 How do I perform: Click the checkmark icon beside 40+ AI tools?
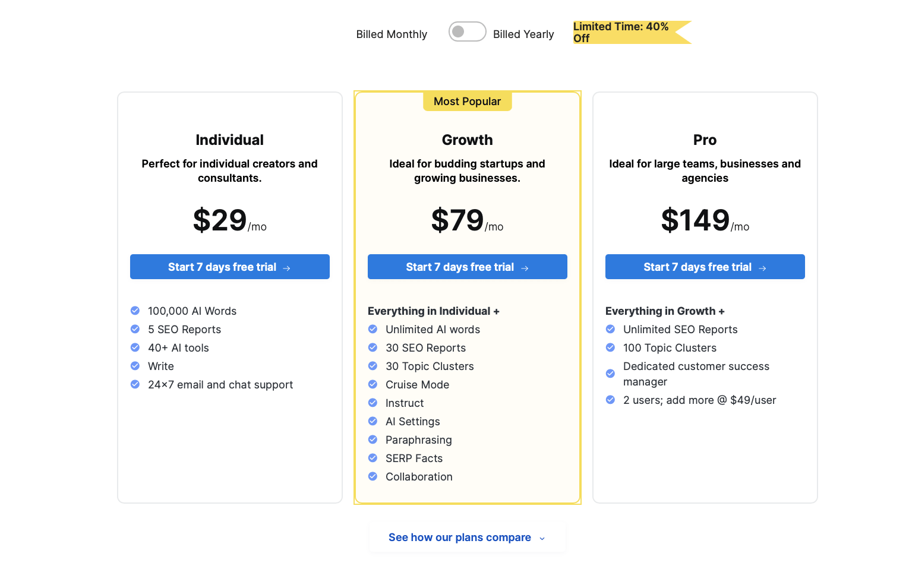[x=135, y=347]
